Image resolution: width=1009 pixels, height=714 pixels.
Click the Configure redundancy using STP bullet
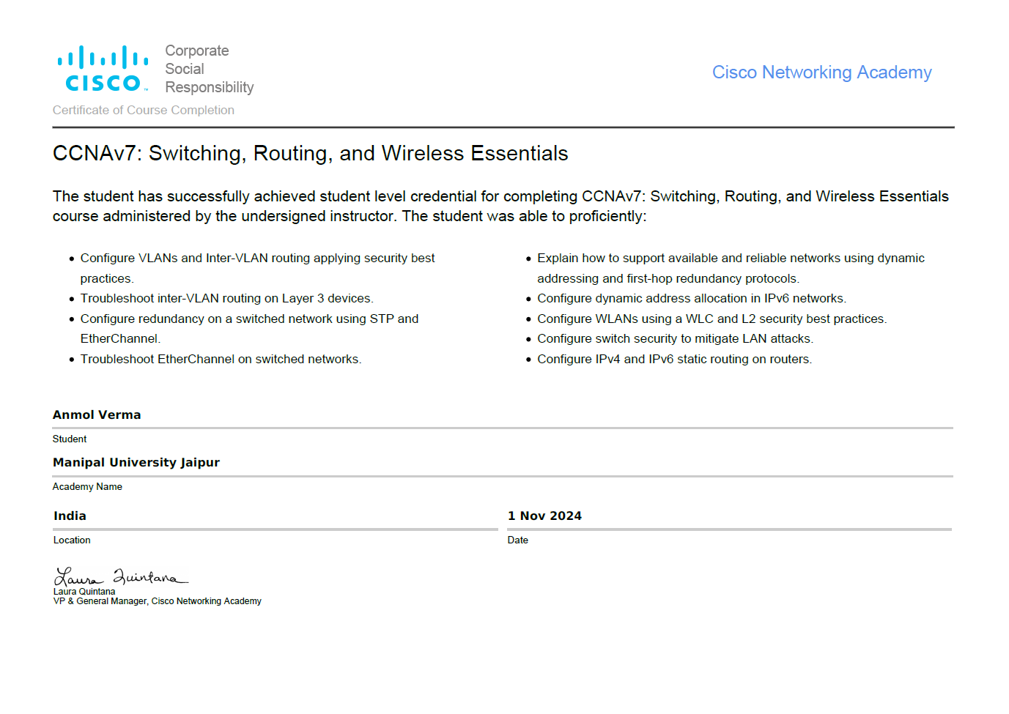click(249, 319)
